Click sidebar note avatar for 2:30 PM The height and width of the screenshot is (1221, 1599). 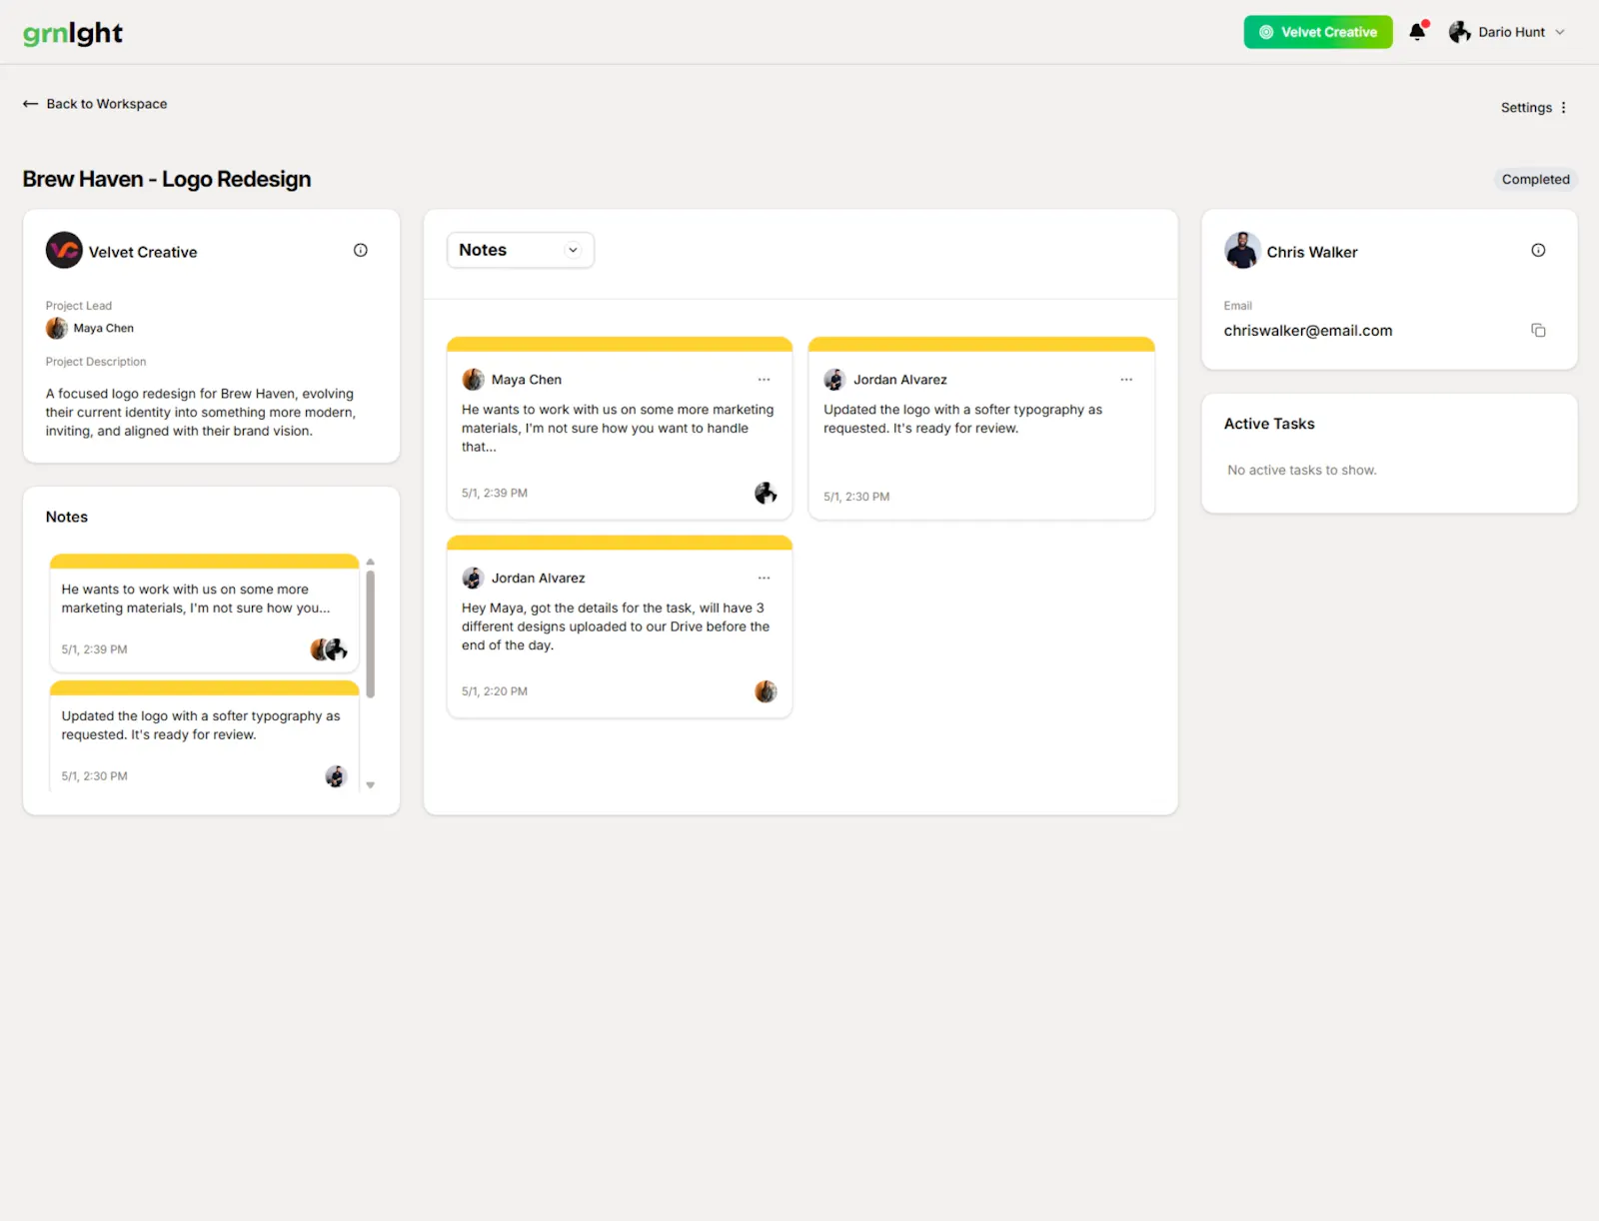point(336,776)
